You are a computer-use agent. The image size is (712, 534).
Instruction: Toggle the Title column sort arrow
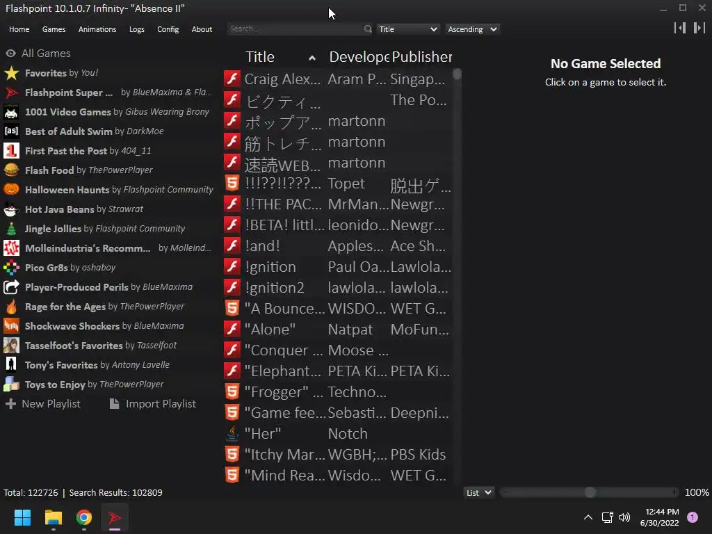point(312,58)
